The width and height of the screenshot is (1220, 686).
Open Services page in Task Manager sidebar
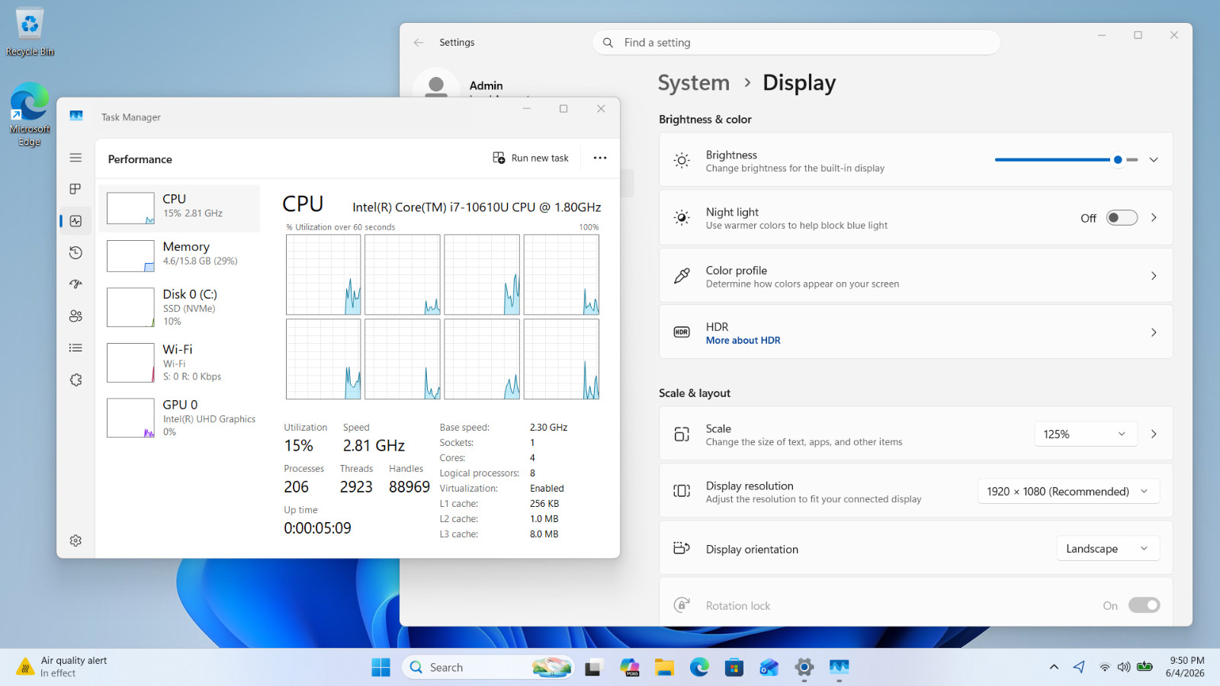tap(75, 380)
